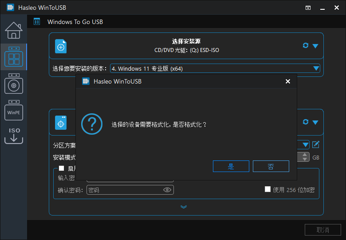Click the CD/DVD 光驱 ESD-ISO source text

point(187,50)
